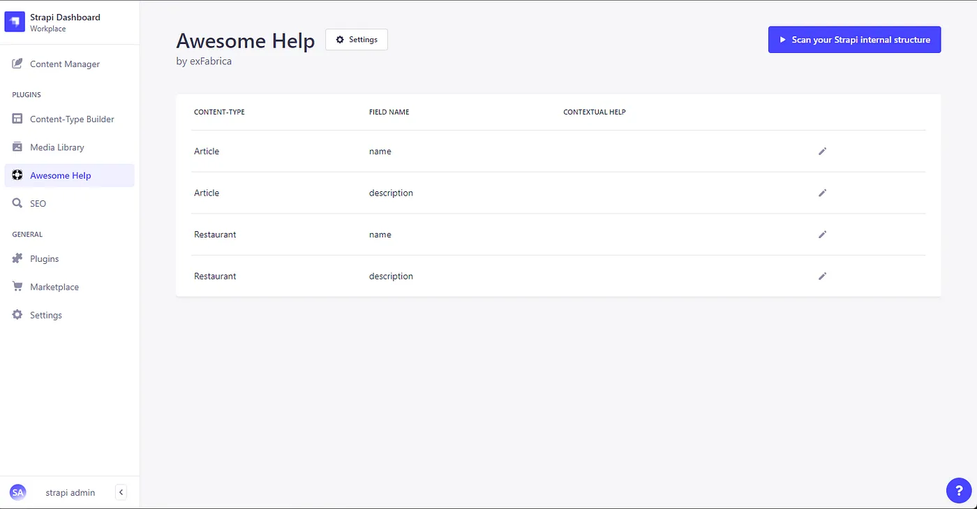
Task: Click Scan your Strapi internal structure
Action: 854,40
